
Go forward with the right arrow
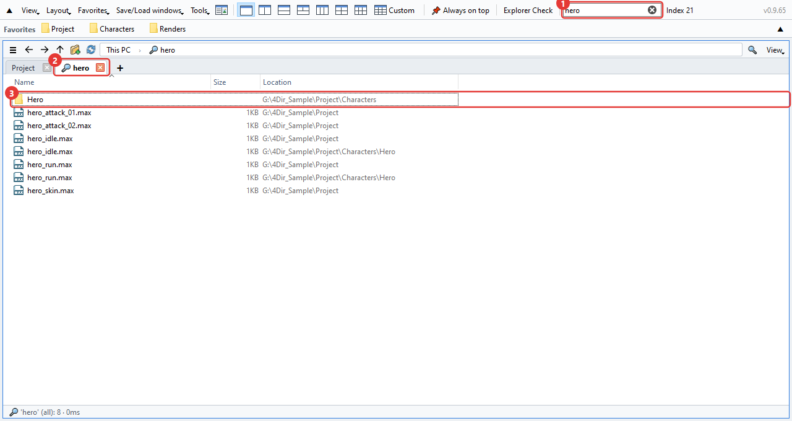pyautogui.click(x=45, y=50)
